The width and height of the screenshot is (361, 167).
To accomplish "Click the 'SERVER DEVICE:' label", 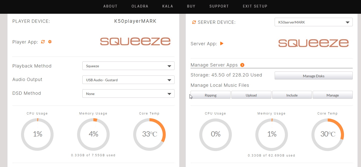I will coord(217,22).
